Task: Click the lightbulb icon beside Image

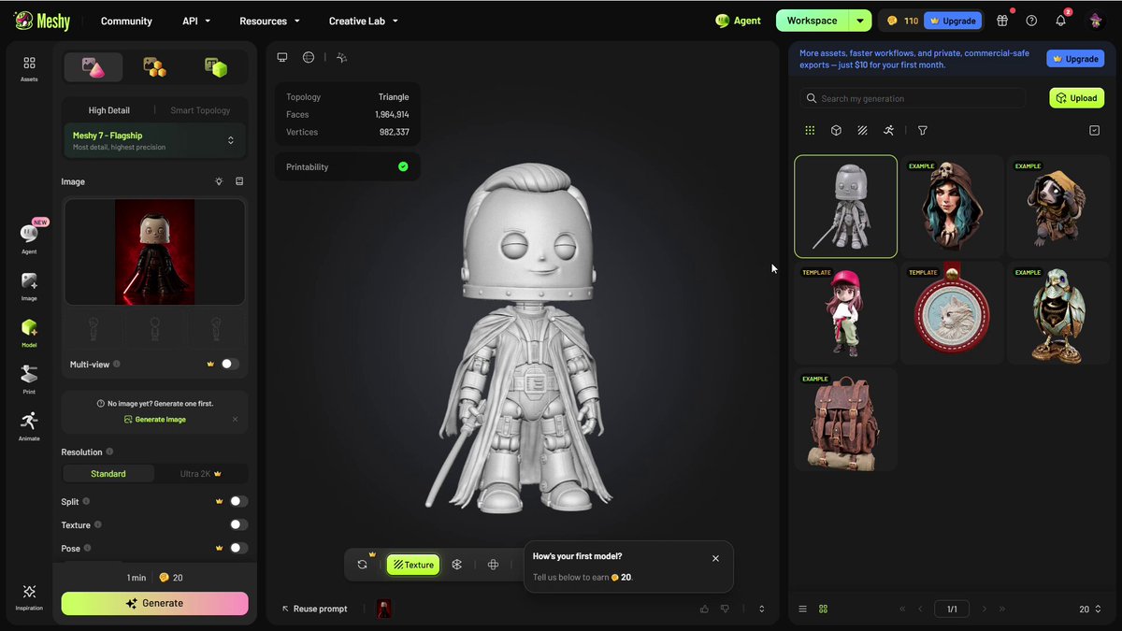Action: click(219, 181)
